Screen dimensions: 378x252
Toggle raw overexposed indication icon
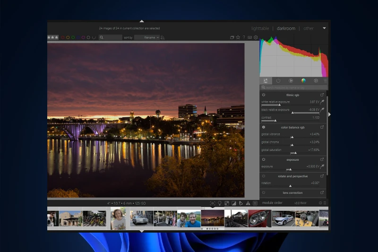click(x=227, y=203)
